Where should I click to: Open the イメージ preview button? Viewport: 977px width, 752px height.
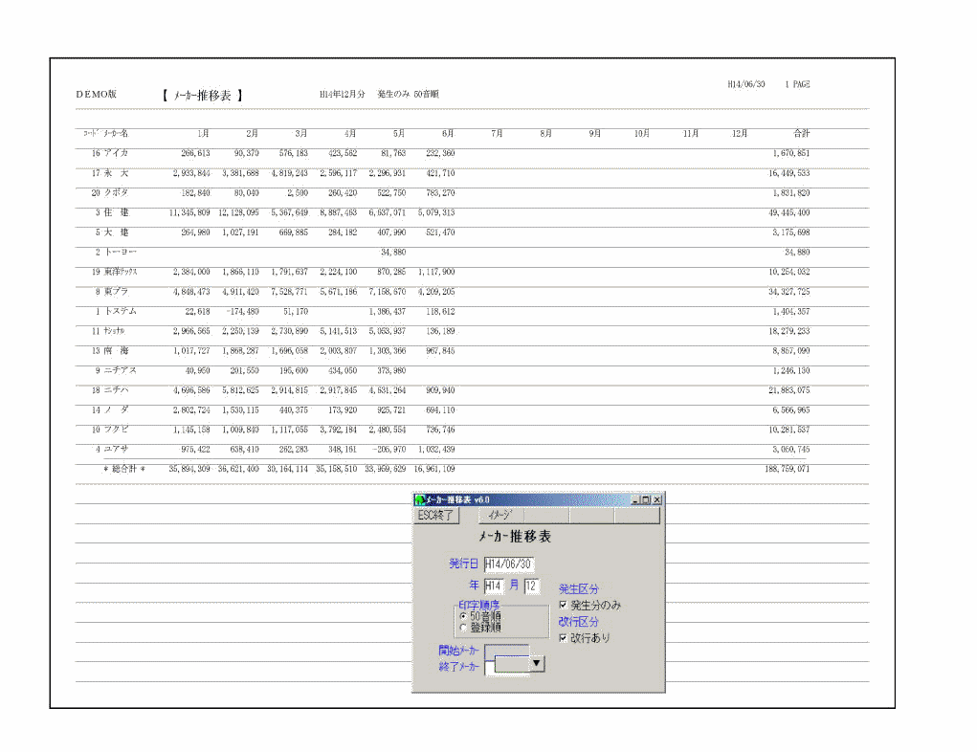pos(501,516)
